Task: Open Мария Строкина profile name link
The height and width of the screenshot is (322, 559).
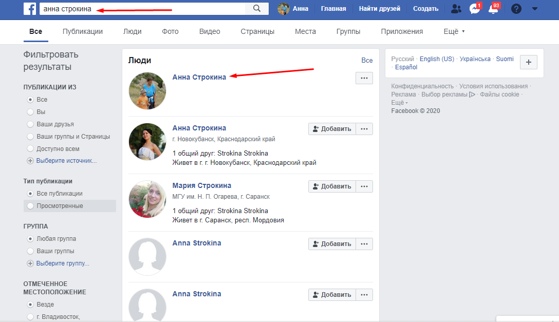Action: pos(202,185)
